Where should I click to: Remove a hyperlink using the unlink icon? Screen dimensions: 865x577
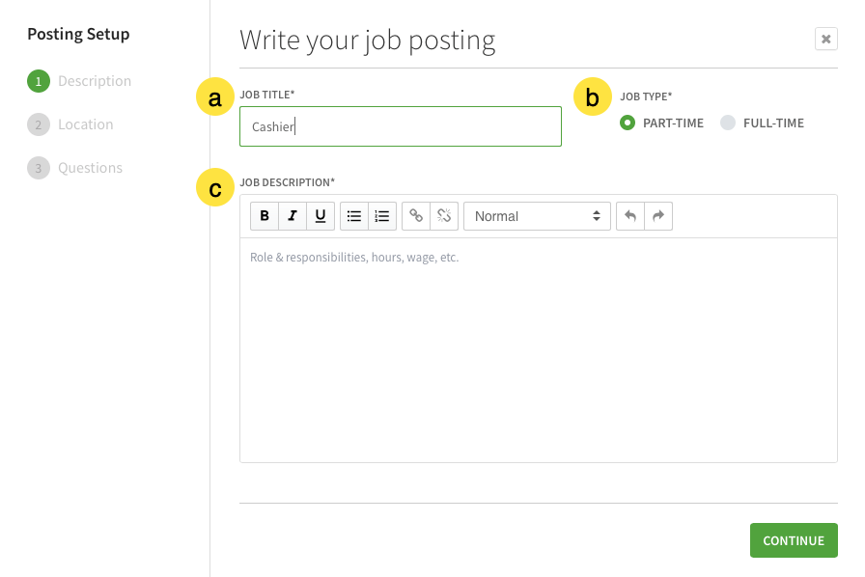pos(443,215)
